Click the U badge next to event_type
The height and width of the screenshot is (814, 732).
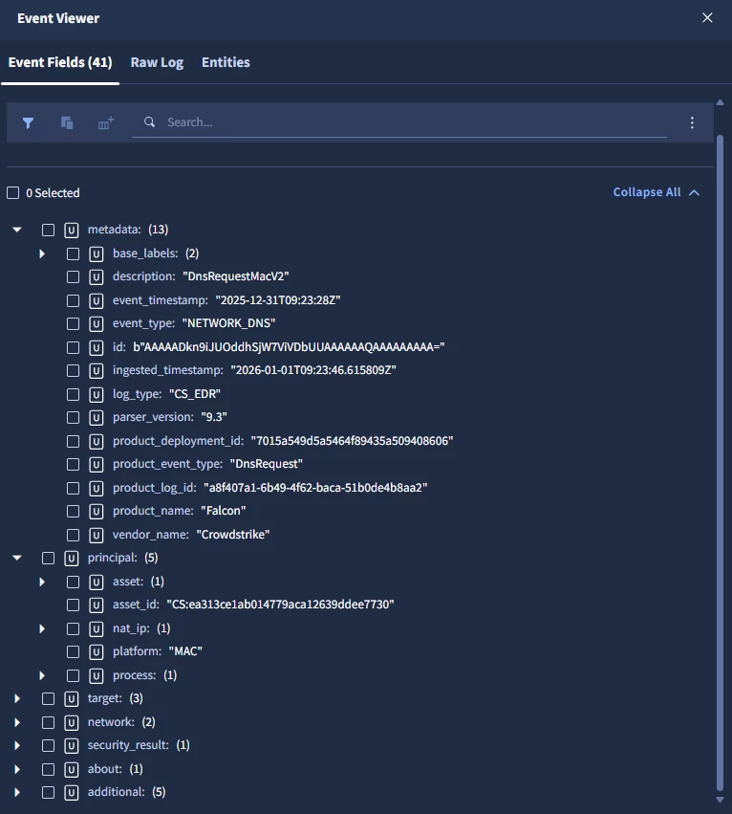coord(97,324)
